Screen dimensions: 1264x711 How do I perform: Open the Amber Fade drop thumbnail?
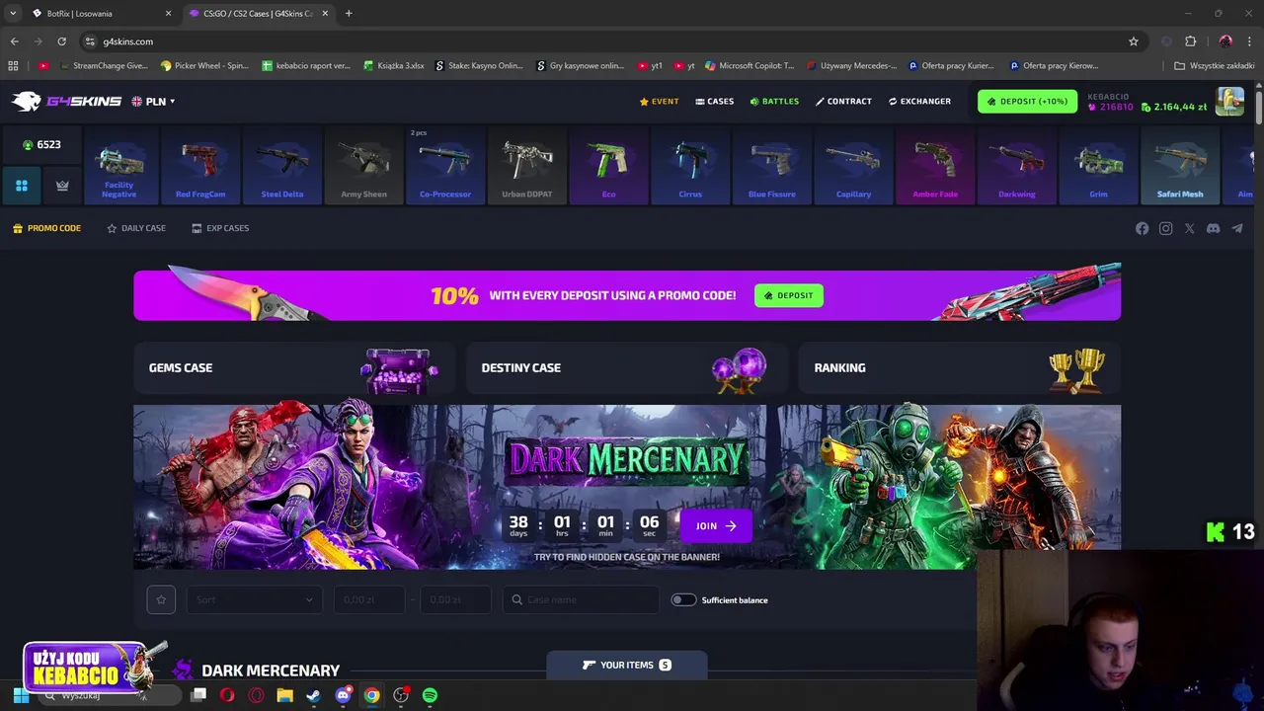pyautogui.click(x=935, y=166)
